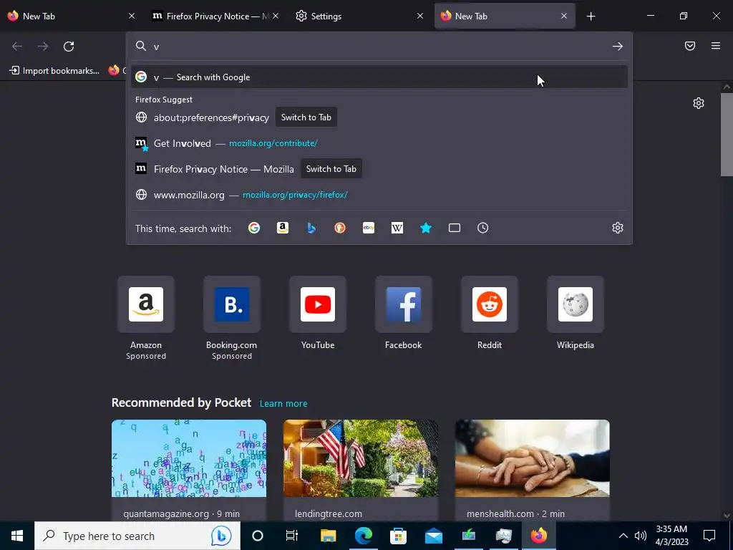Open the volume control in tray

[641, 536]
